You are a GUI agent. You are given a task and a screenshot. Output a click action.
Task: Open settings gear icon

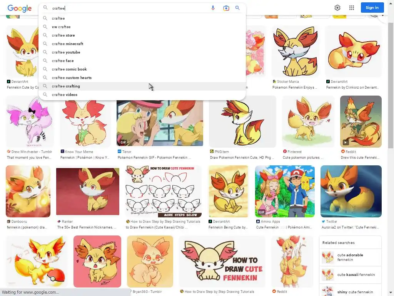[337, 8]
